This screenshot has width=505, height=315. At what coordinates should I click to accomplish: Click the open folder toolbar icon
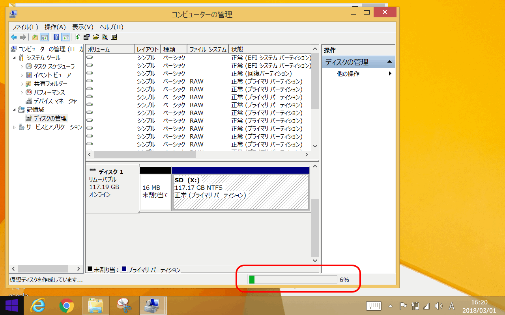click(x=95, y=37)
